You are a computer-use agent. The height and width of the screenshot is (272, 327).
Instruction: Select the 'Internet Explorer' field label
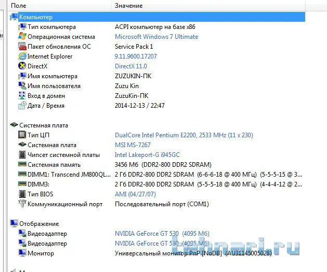point(50,56)
